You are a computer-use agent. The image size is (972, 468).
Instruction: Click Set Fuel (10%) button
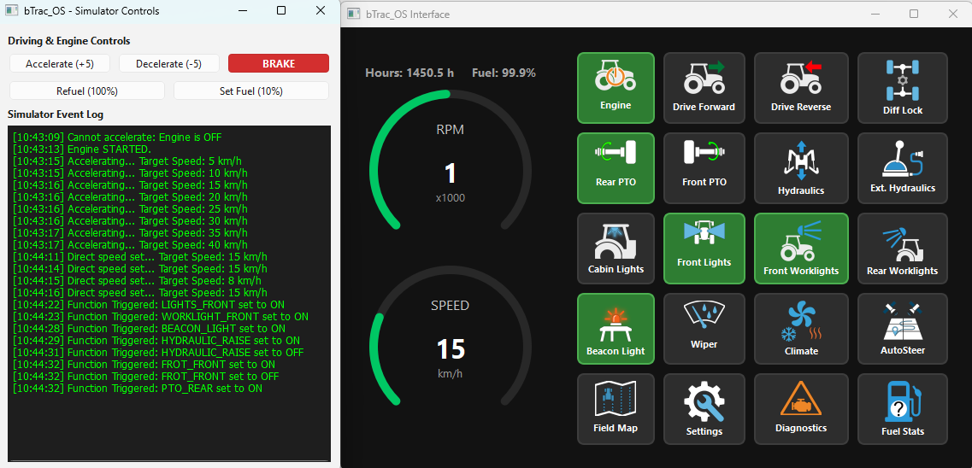click(251, 91)
